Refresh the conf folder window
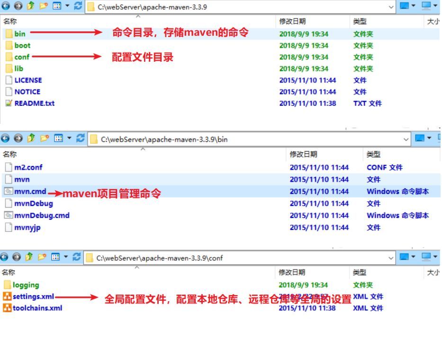Screen dimensions: 442x353 pyautogui.click(x=77, y=257)
